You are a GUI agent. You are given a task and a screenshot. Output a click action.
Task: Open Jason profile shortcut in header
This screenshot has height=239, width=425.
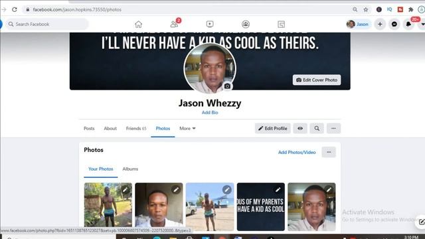358,24
